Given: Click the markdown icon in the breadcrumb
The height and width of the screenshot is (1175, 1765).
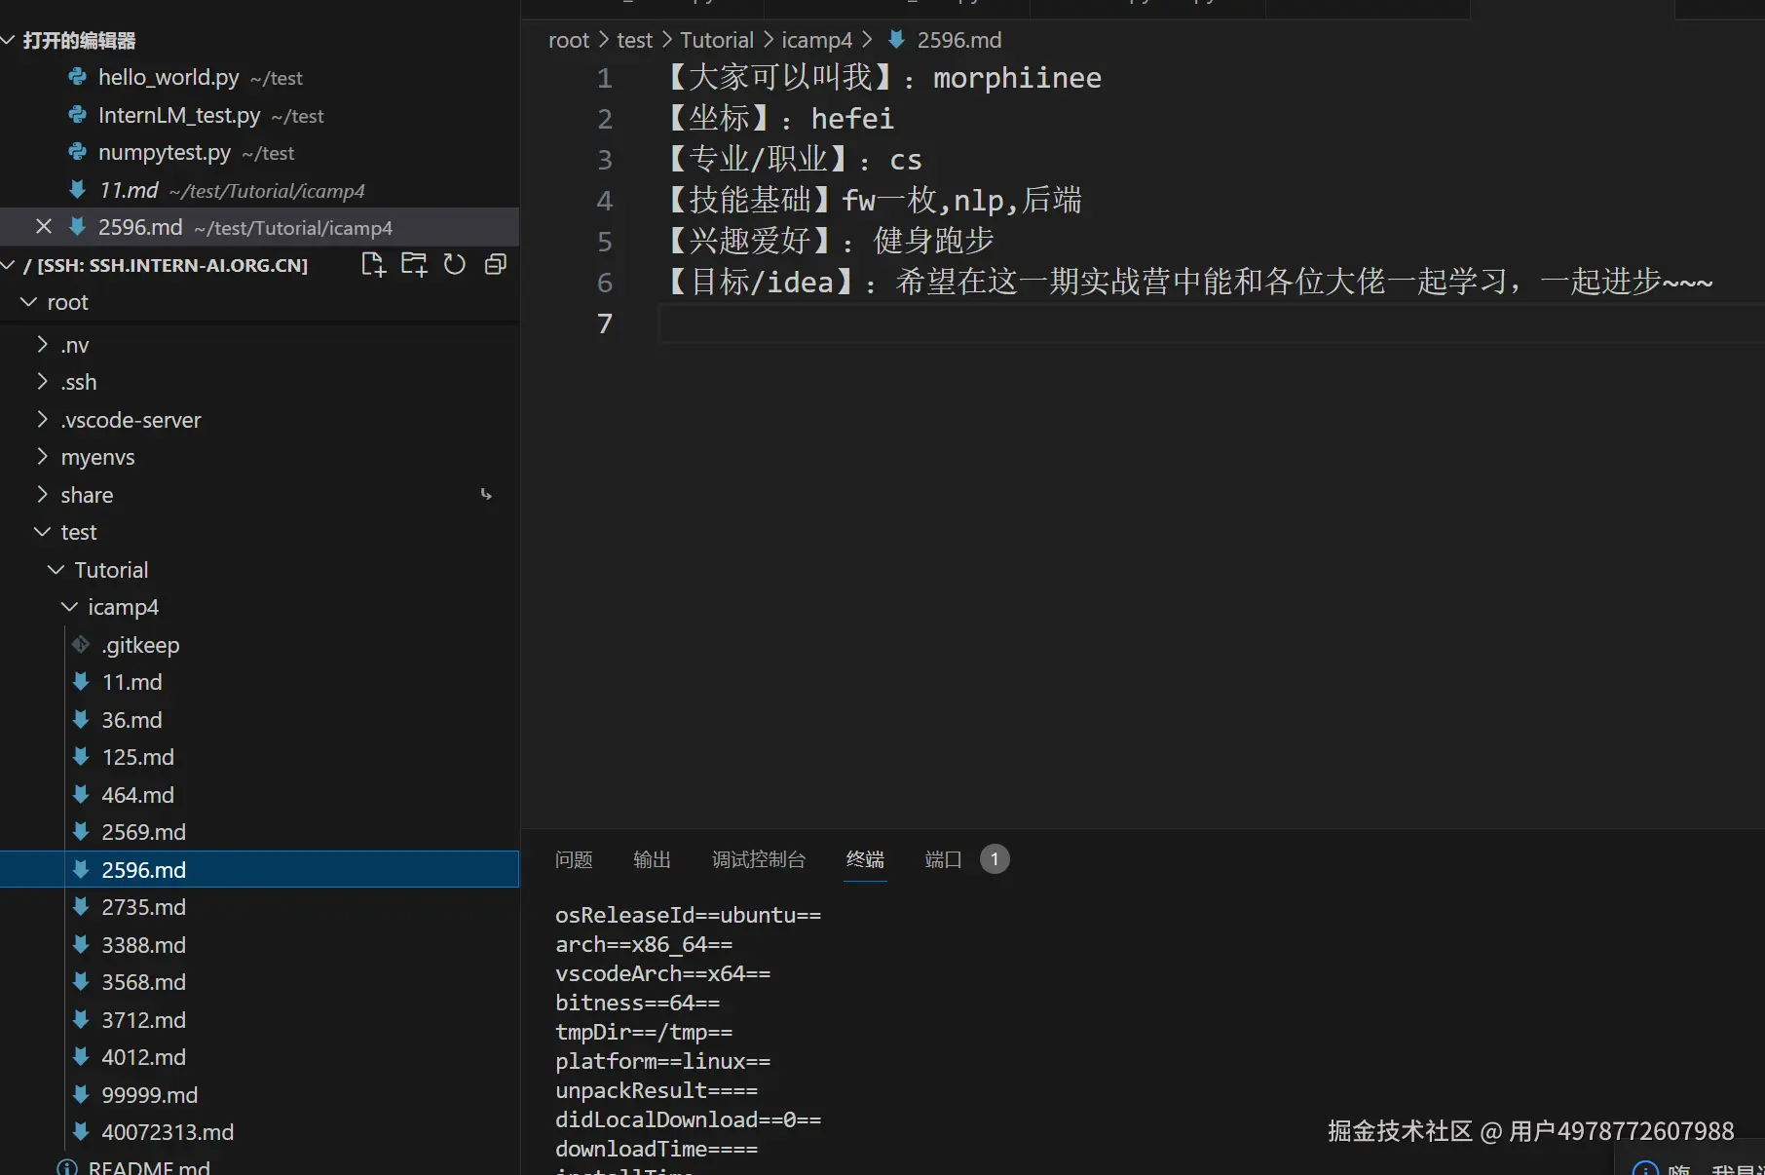Looking at the screenshot, I should coord(896,40).
